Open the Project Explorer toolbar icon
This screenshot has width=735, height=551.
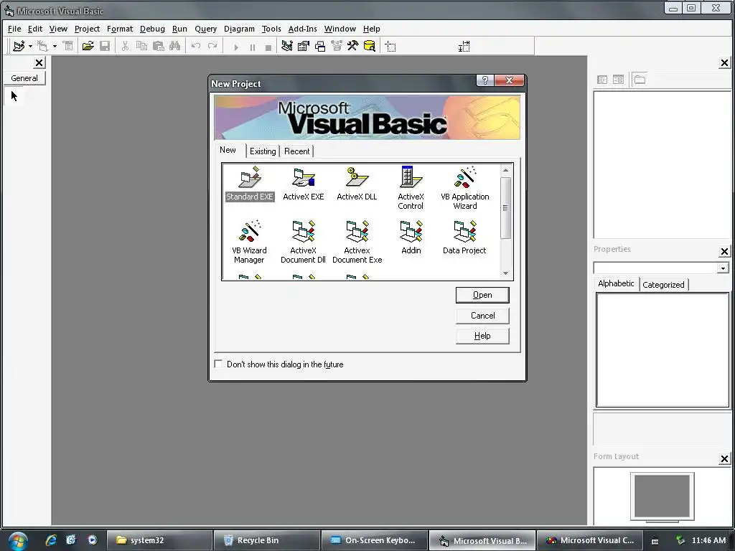(x=287, y=46)
